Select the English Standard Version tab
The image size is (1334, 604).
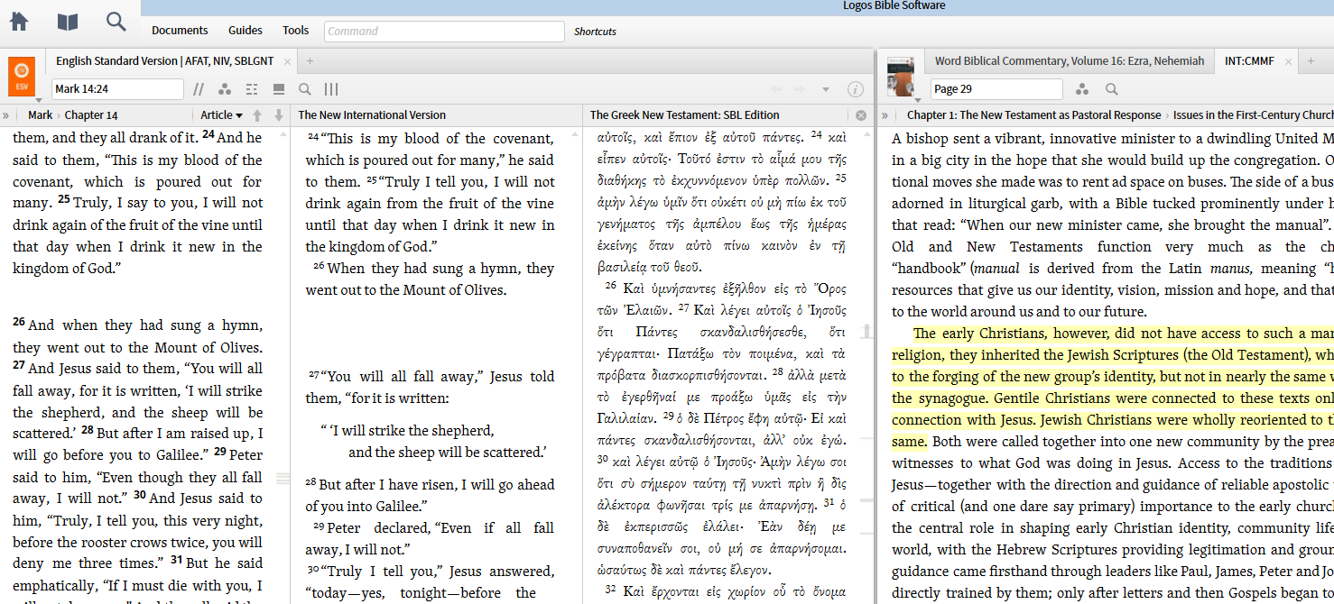(x=165, y=61)
